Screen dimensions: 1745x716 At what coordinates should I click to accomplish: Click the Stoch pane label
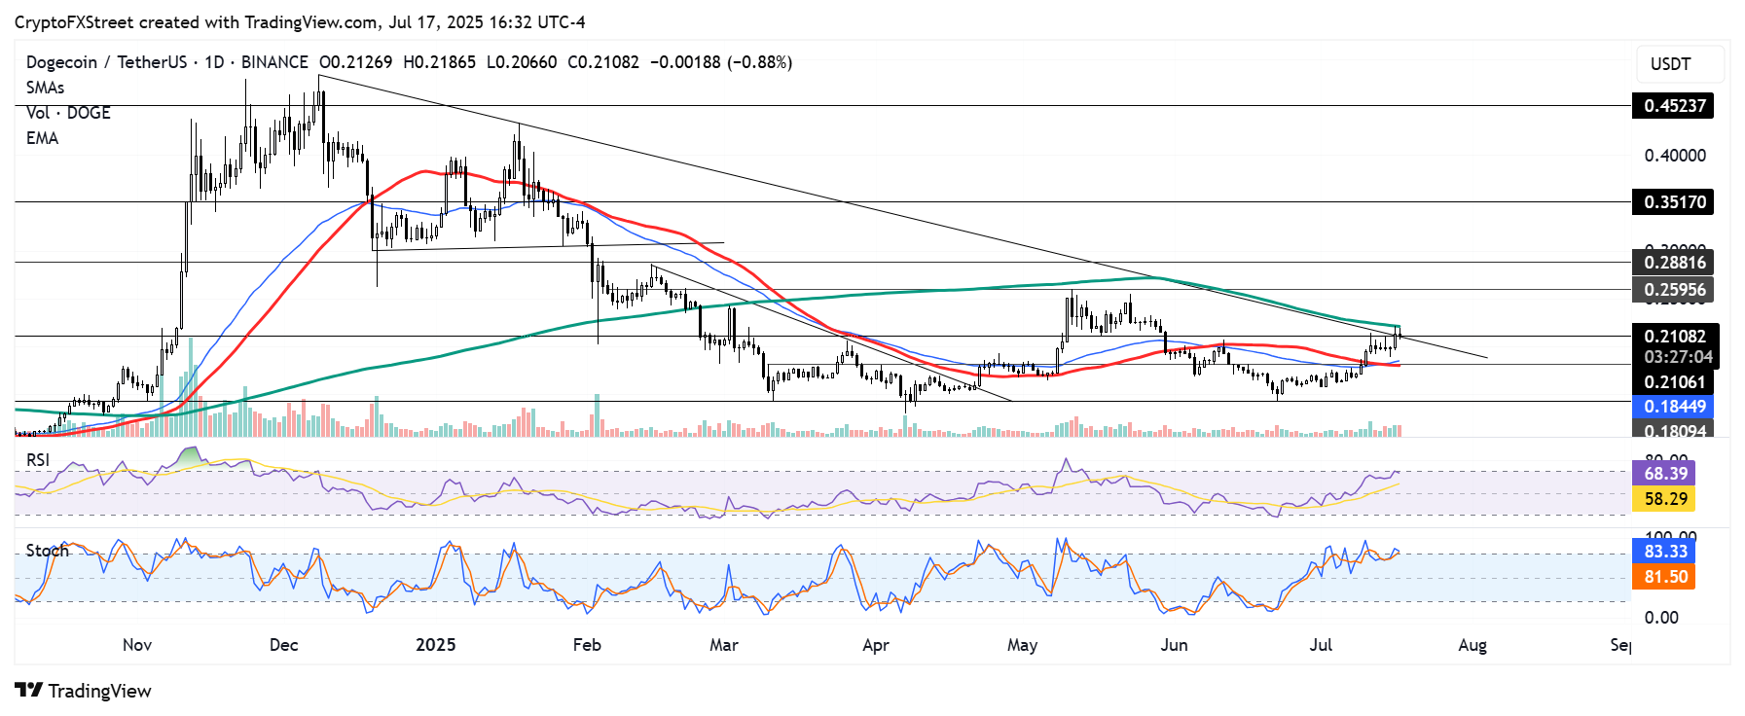tap(47, 551)
